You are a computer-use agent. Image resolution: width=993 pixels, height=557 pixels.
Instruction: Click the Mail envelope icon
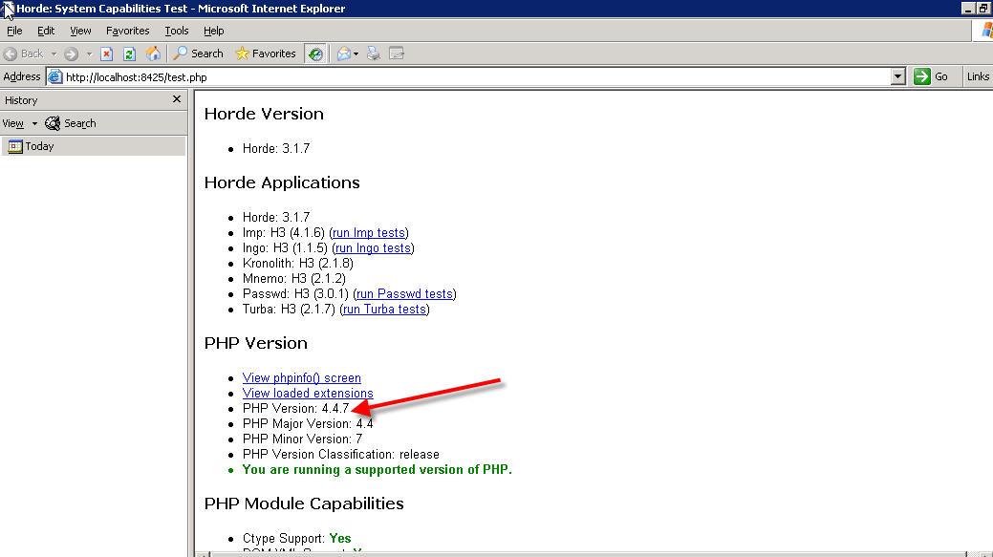click(344, 54)
